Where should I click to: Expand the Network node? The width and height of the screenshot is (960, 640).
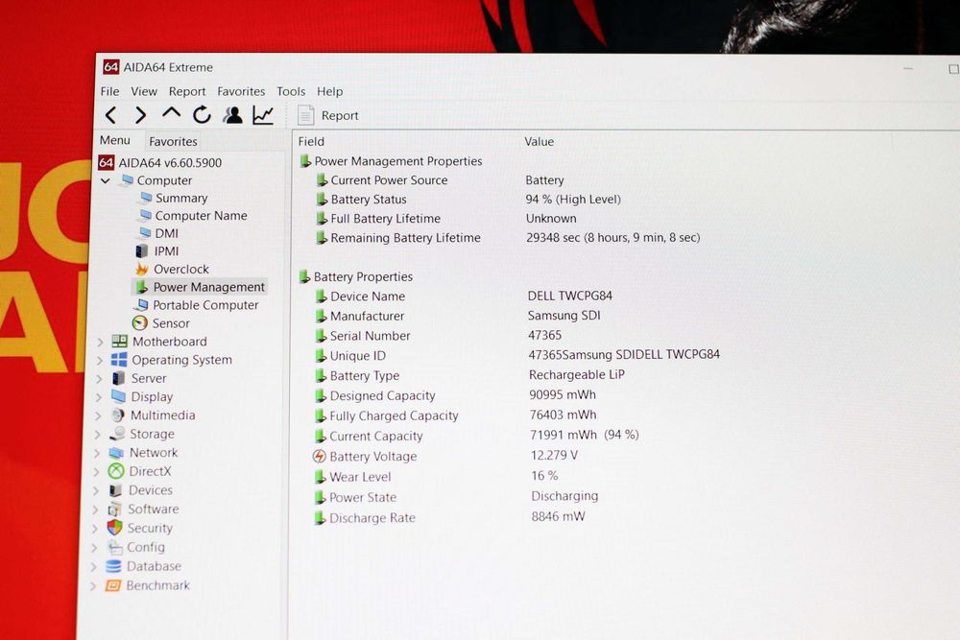[x=96, y=454]
